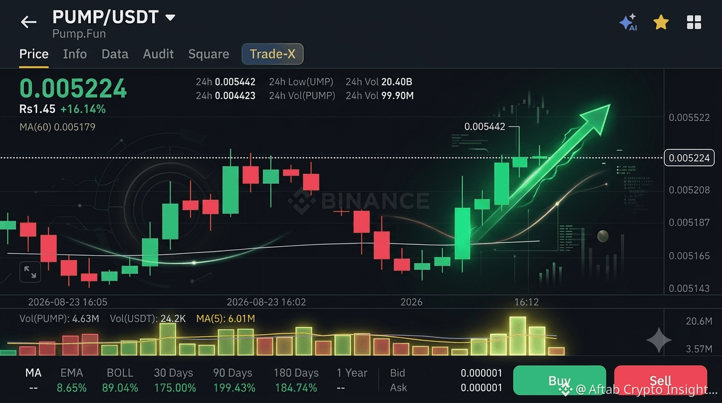Choose the 180 Days performance period
This screenshot has width=722, height=403.
[x=296, y=373]
